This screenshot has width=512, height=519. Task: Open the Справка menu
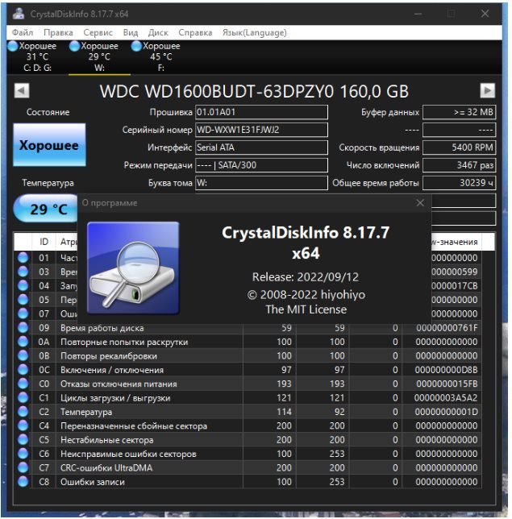195,32
